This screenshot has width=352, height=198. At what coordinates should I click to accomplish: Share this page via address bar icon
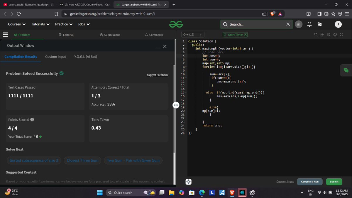pos(264,14)
